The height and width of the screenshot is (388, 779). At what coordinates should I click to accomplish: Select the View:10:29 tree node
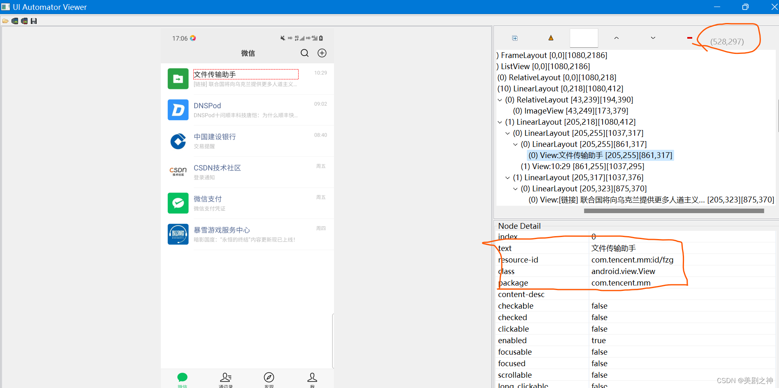point(582,167)
